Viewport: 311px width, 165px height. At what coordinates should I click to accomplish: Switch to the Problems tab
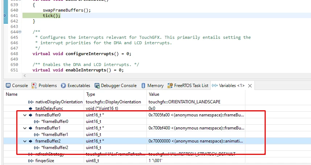pyautogui.click(x=44, y=86)
